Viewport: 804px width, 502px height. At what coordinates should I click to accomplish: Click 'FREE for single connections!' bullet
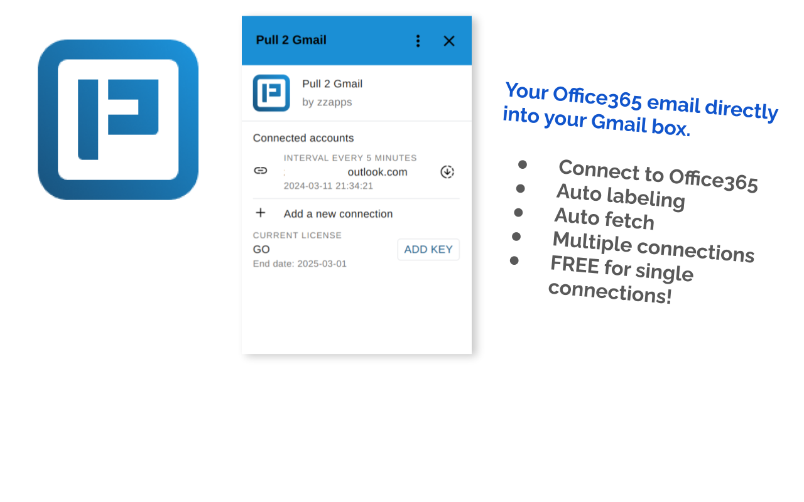pyautogui.click(x=621, y=280)
